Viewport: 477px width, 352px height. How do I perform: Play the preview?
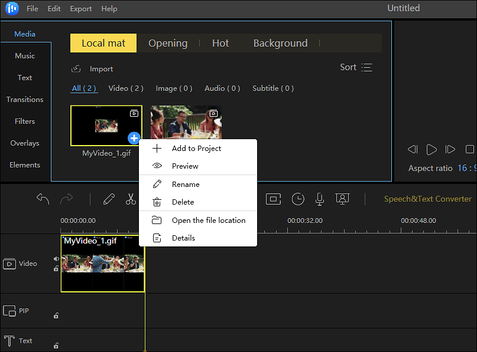pyautogui.click(x=431, y=149)
